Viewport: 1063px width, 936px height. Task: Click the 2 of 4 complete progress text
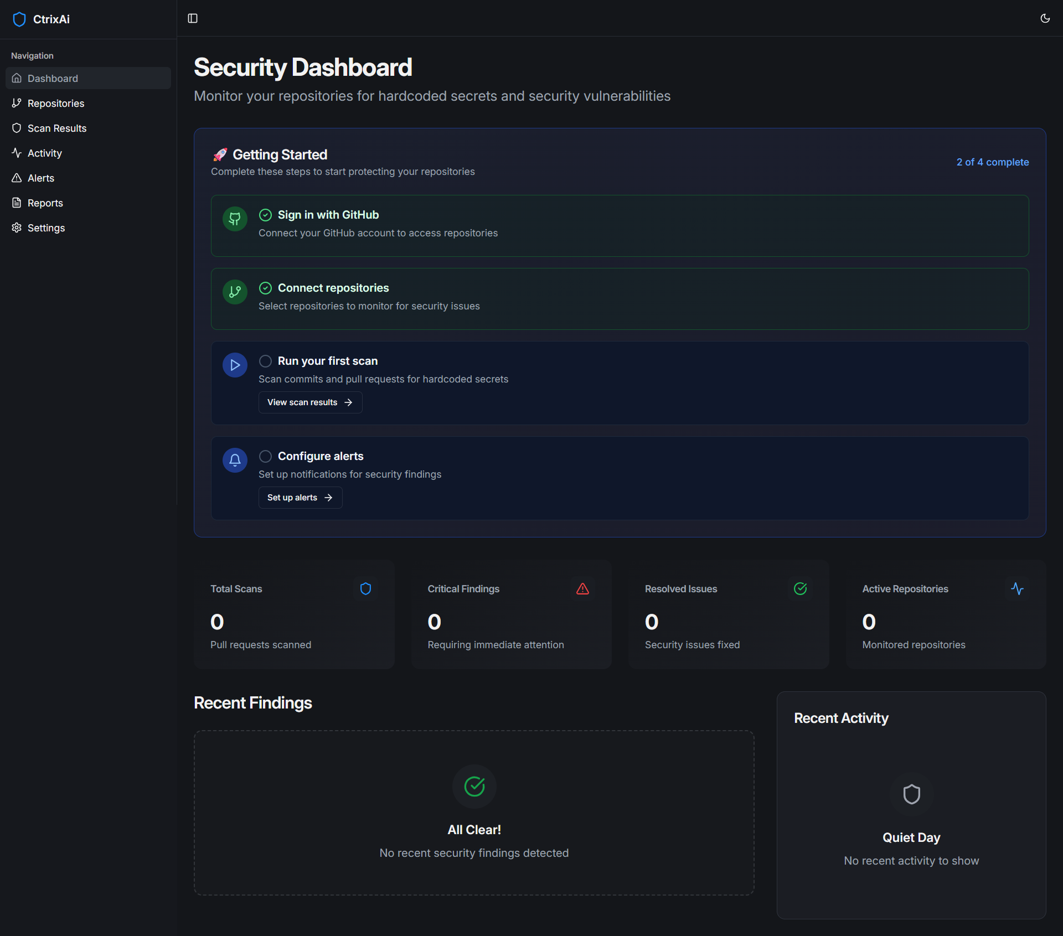click(992, 162)
